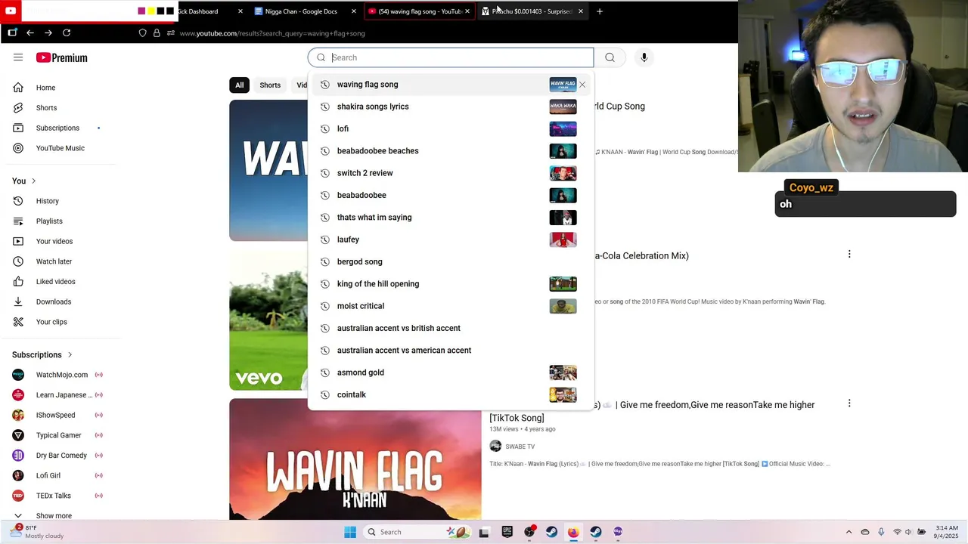The height and width of the screenshot is (544, 968).
Task: Switch to the Pikachu $0.001403 tab
Action: click(x=532, y=11)
